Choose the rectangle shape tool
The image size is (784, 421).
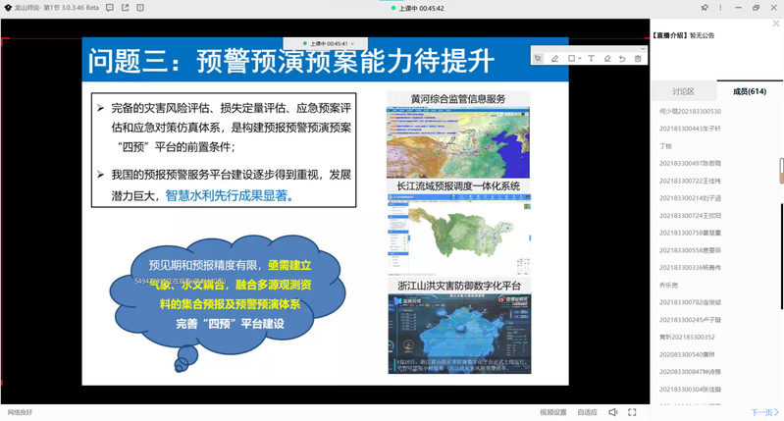571,58
